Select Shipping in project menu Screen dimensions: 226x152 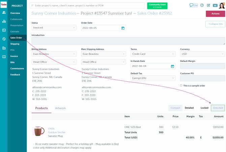click(x=15, y=44)
